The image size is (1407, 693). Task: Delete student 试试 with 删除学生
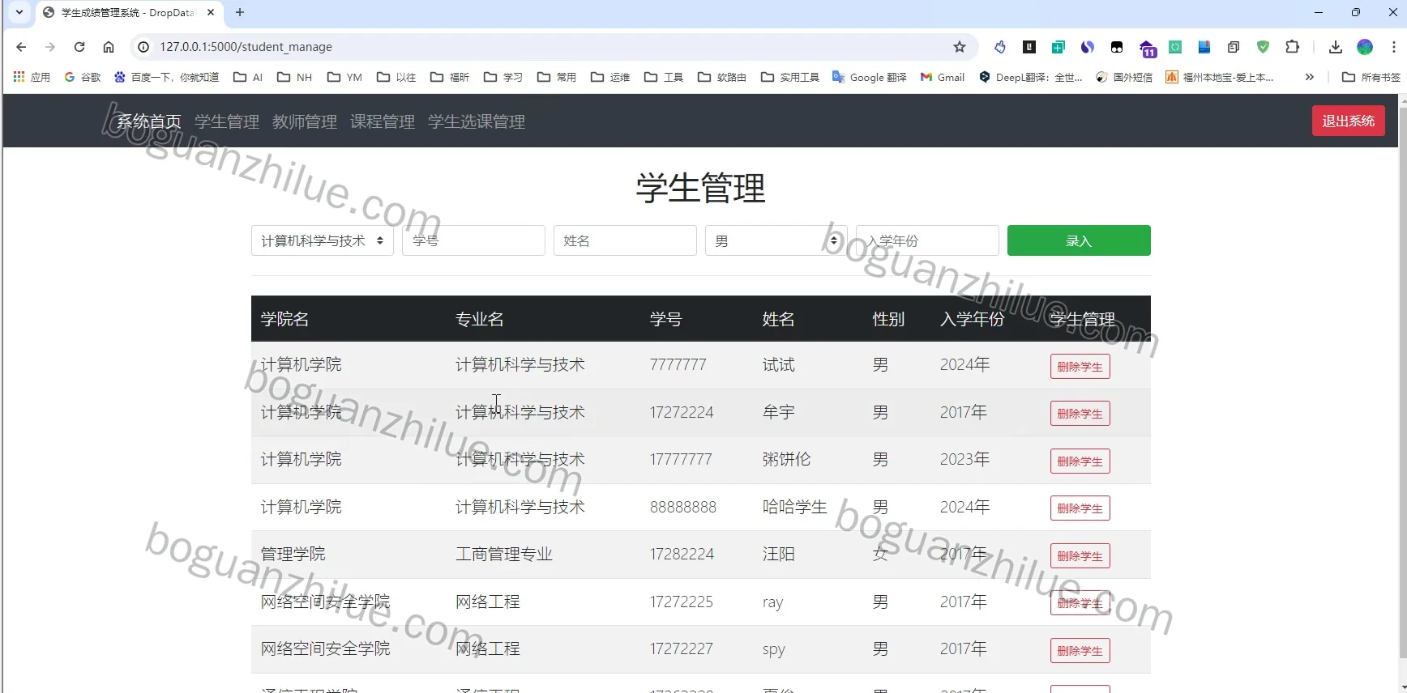[x=1080, y=367]
